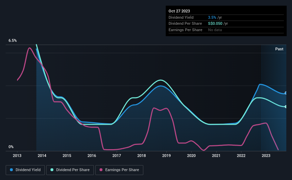Click the 2021 year tick label
Screen dimensions: 292x180
(x=216, y=156)
